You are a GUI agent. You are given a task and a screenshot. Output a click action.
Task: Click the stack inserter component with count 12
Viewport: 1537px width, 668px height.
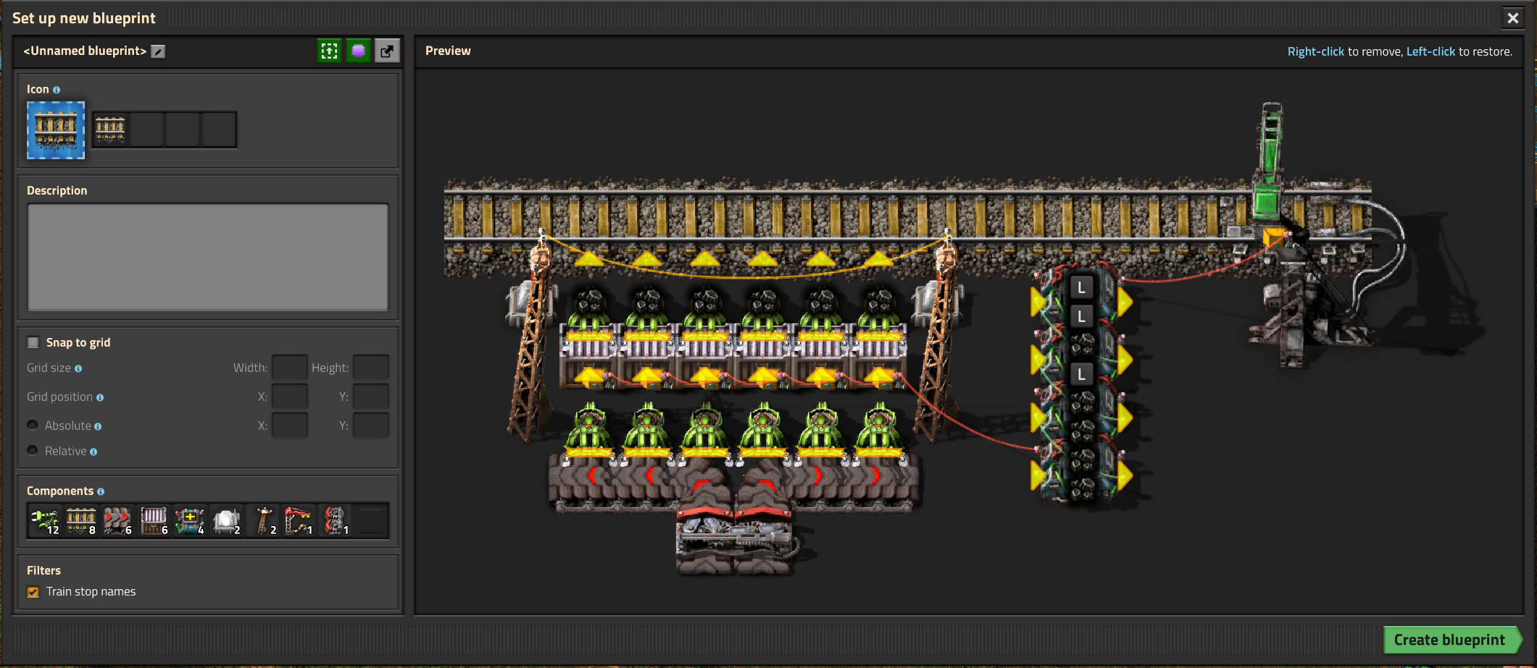(x=45, y=520)
